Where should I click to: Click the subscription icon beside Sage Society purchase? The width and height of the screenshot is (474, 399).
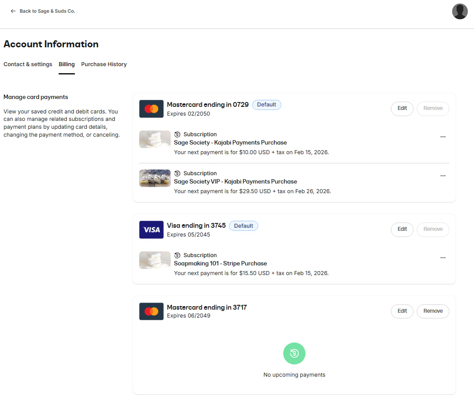177,134
